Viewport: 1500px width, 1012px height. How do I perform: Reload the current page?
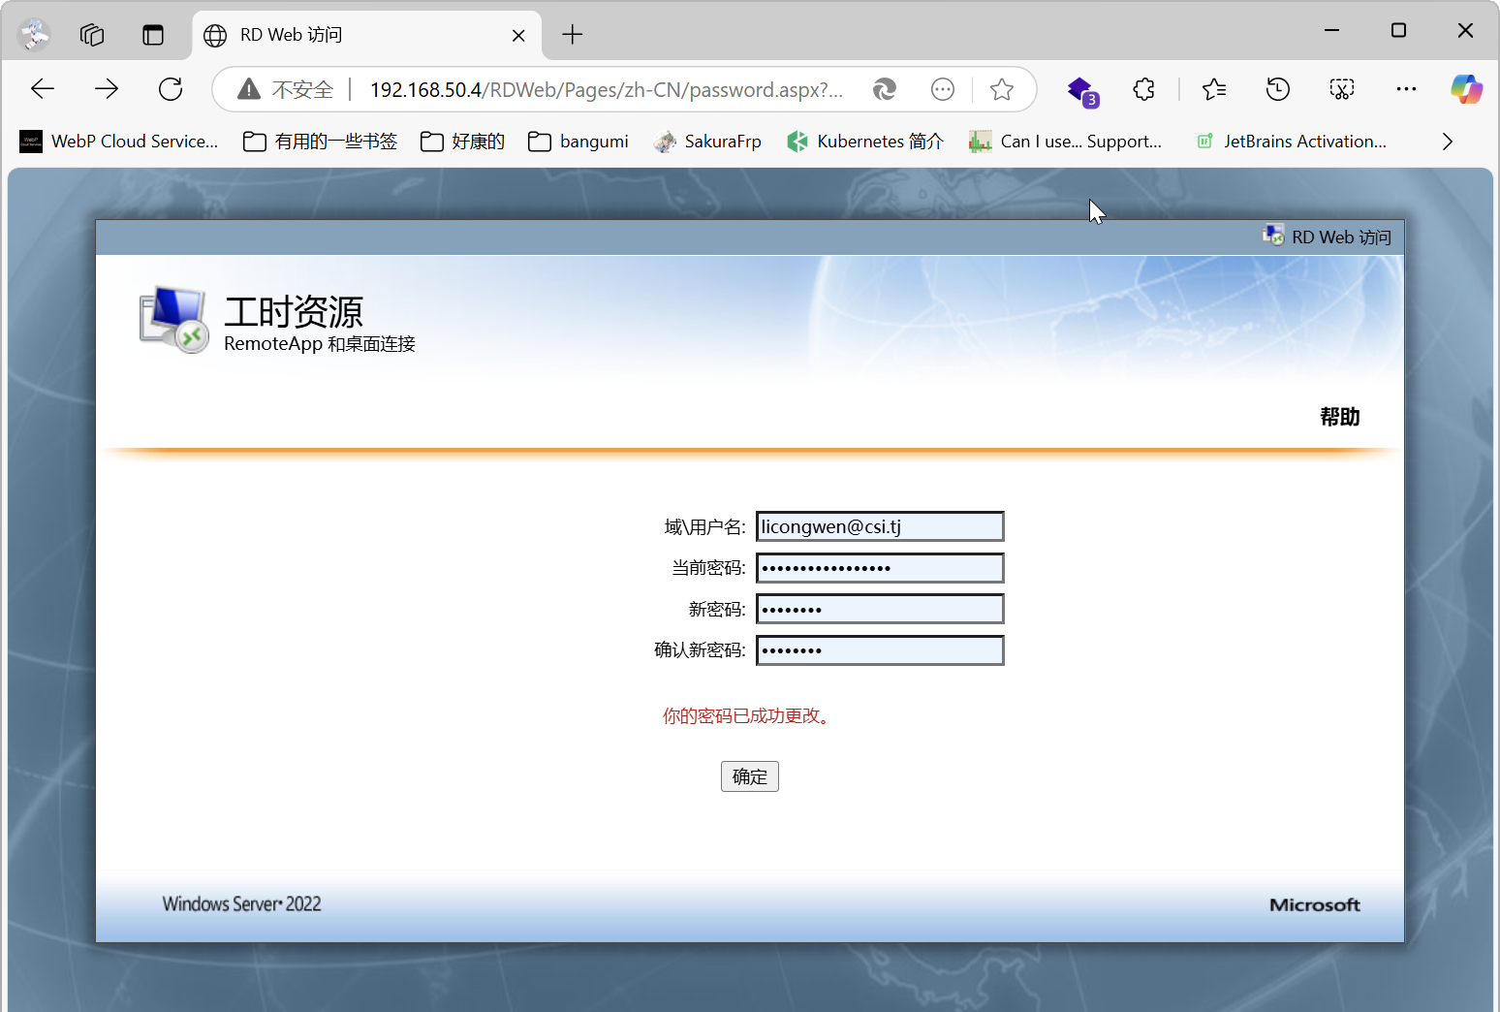[x=171, y=89]
